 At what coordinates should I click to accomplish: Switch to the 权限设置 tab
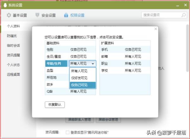[74, 15]
